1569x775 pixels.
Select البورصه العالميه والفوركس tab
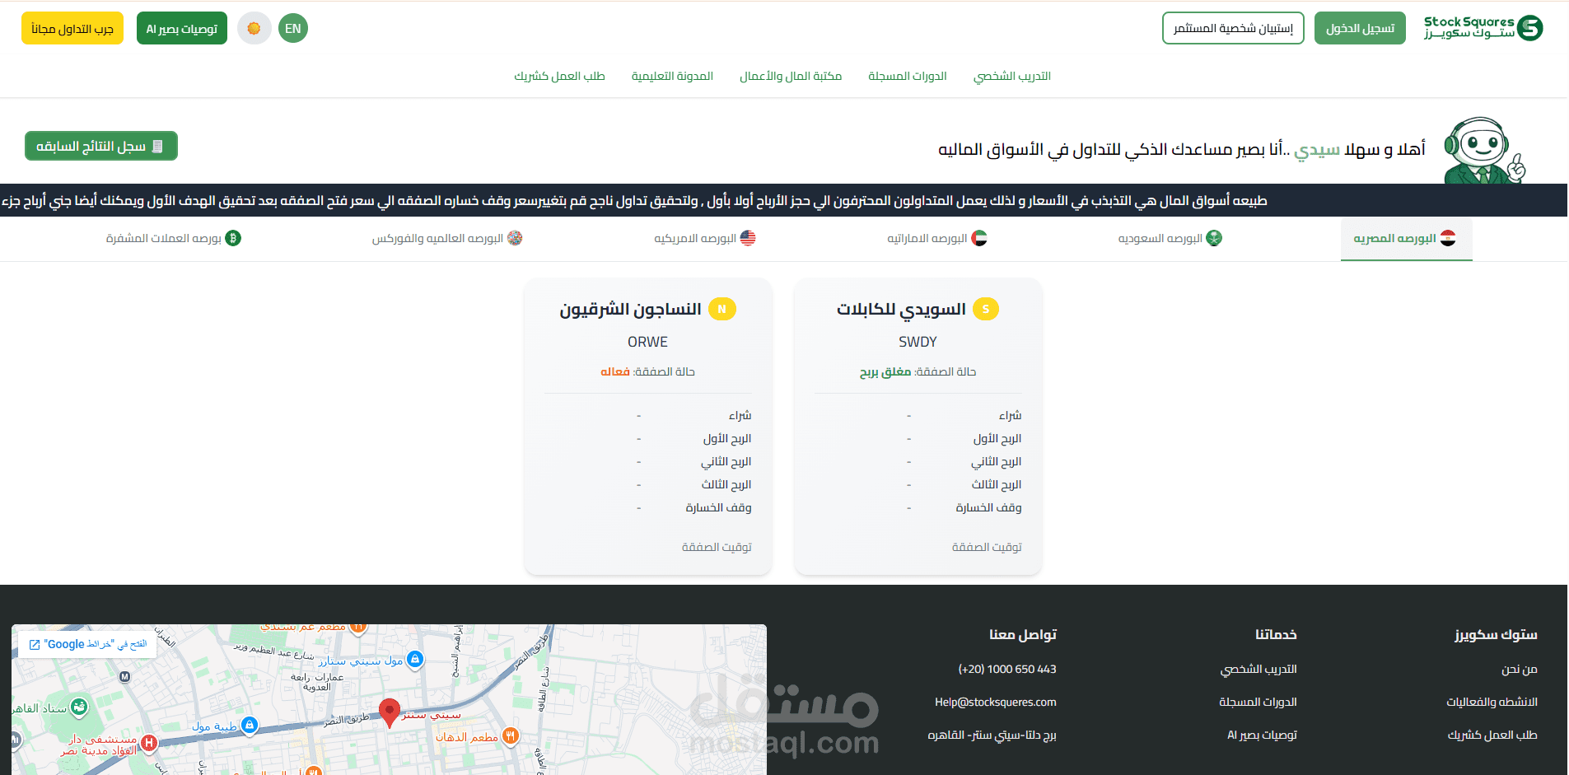[447, 238]
